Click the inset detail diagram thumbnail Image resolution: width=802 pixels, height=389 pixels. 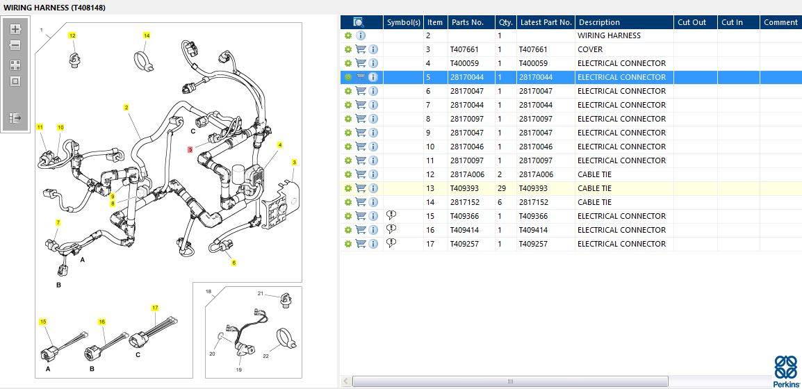(x=253, y=331)
